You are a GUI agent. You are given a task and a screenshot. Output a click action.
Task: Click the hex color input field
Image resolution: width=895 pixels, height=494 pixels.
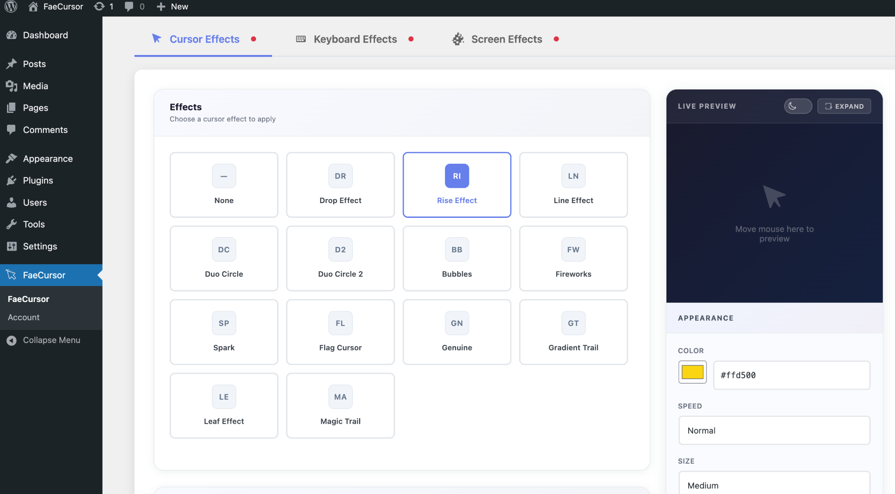tap(791, 375)
